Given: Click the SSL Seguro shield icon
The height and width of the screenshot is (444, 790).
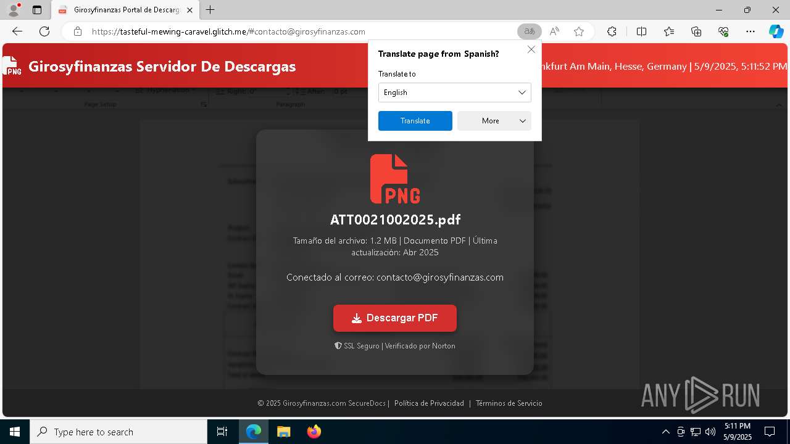Looking at the screenshot, I should click(x=338, y=346).
